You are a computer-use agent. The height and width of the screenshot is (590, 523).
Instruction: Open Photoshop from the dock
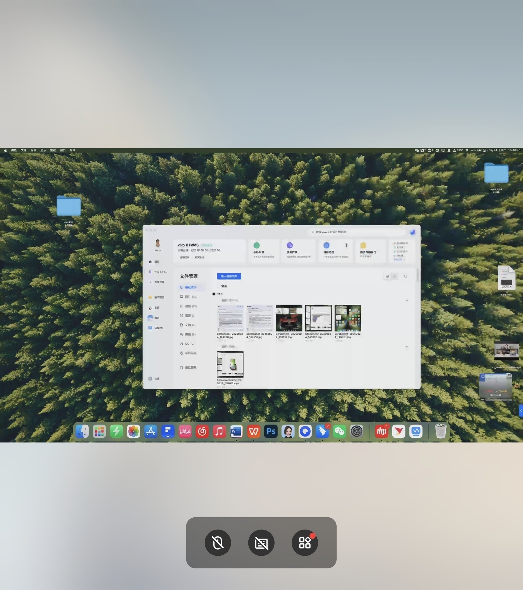(x=271, y=432)
